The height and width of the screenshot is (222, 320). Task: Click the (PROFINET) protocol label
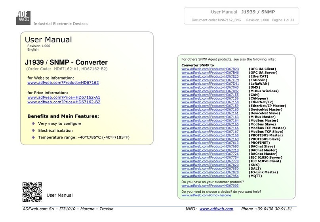pos(259,143)
